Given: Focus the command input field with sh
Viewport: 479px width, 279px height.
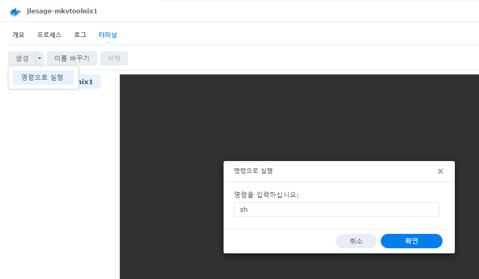Looking at the screenshot, I should tap(336, 209).
